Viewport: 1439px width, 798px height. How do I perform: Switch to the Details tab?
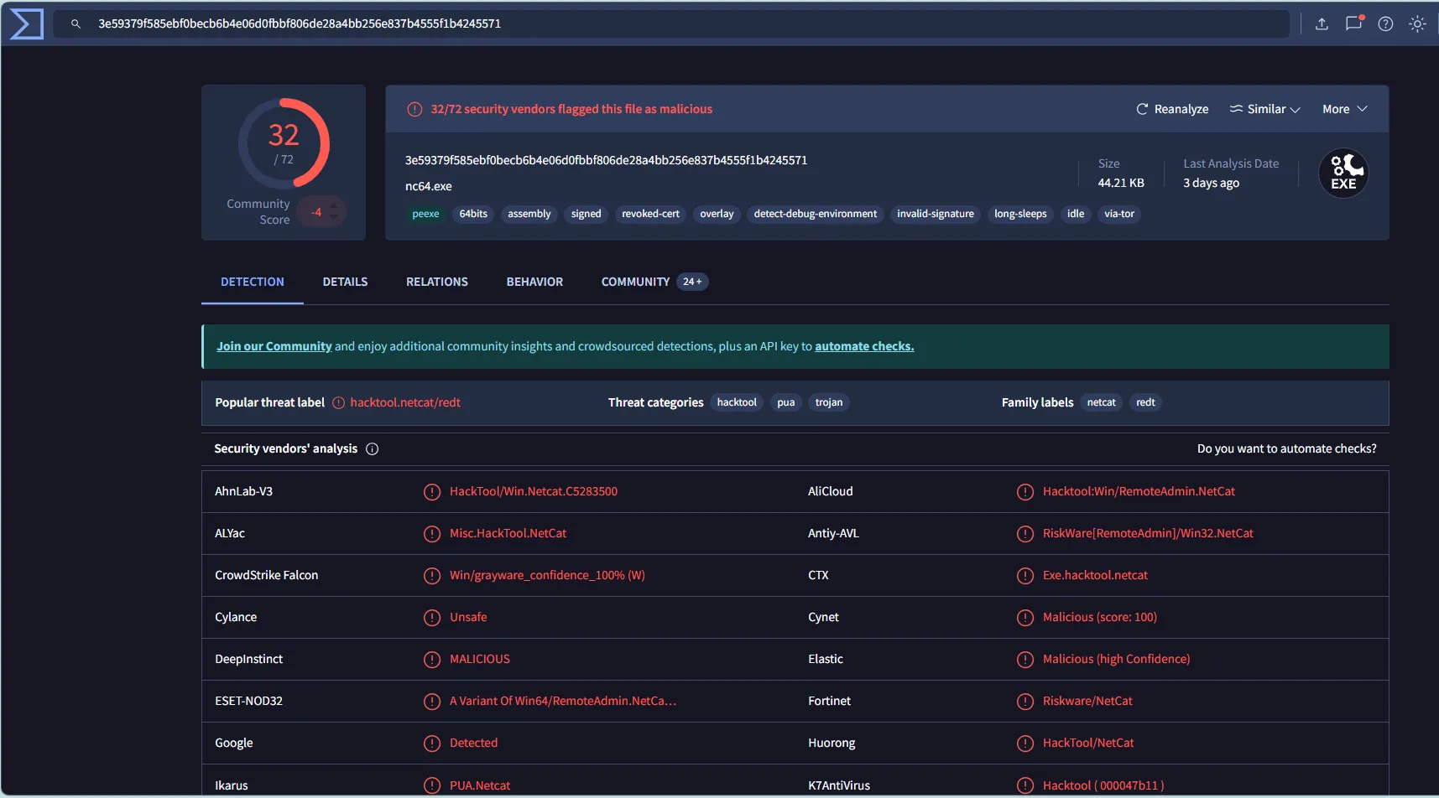coord(345,282)
